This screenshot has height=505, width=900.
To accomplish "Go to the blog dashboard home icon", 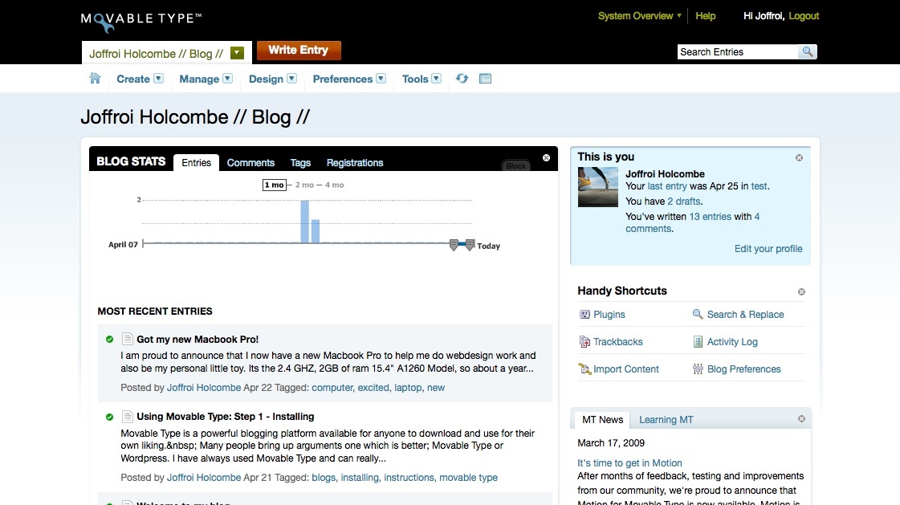I will (x=95, y=78).
